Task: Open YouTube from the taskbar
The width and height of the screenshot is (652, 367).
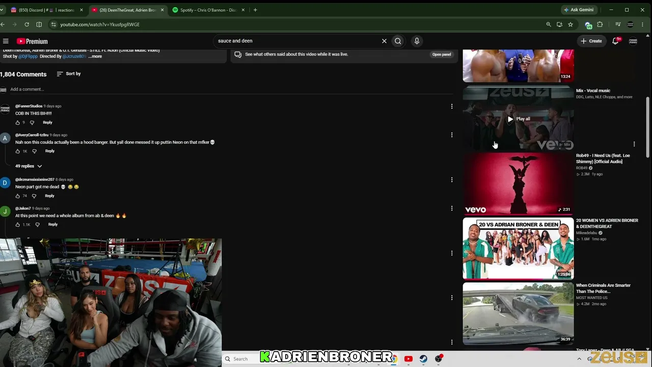Action: 408,359
